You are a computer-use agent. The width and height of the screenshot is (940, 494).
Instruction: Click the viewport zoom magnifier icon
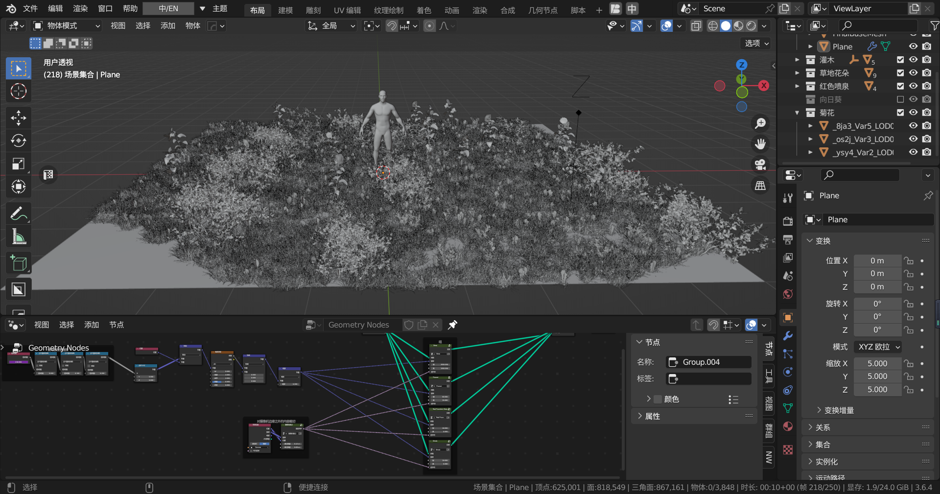point(760,123)
